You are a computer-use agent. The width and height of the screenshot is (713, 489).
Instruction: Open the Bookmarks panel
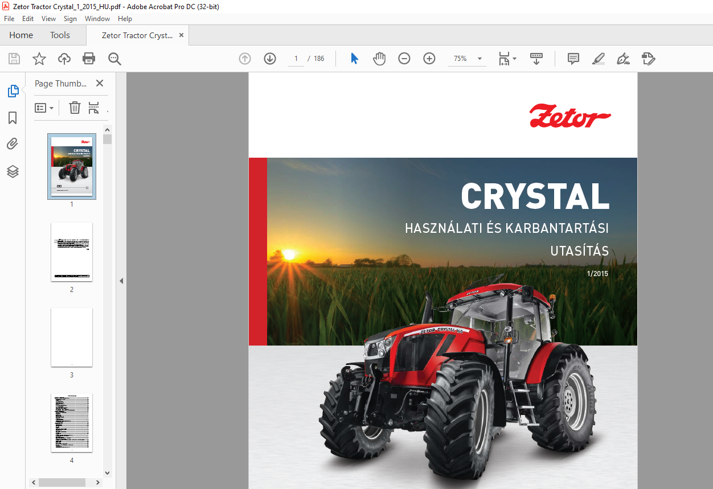[13, 118]
